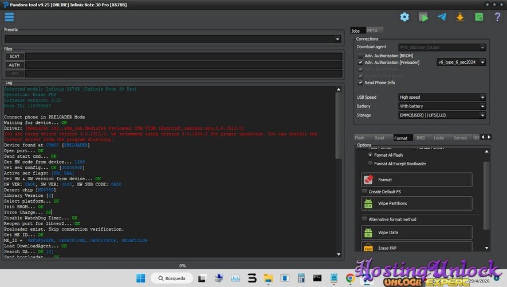Click the Erase FRP button label

387,248
